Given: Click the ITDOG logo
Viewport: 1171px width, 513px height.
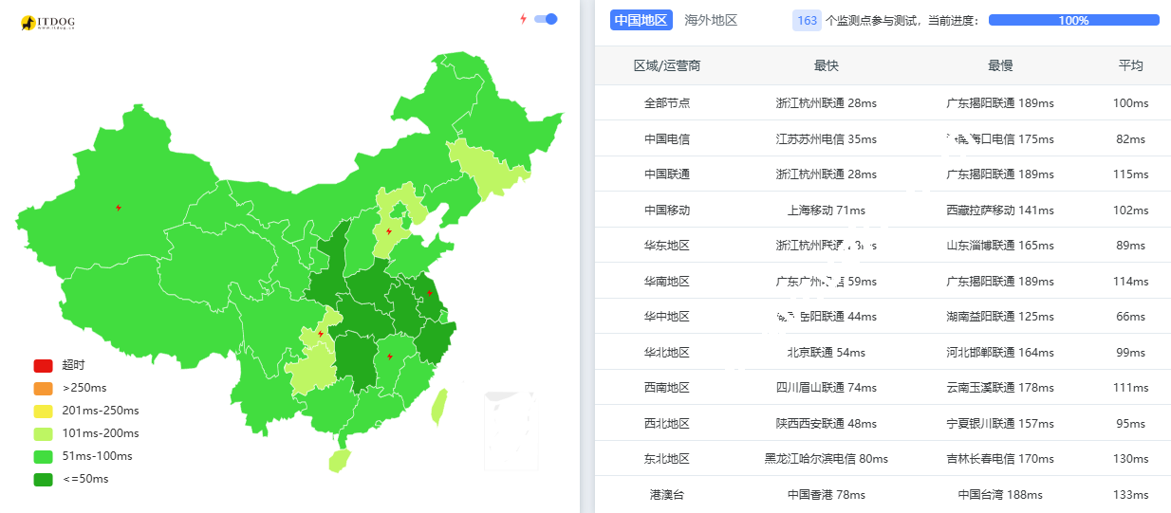Looking at the screenshot, I should pyautogui.click(x=46, y=22).
